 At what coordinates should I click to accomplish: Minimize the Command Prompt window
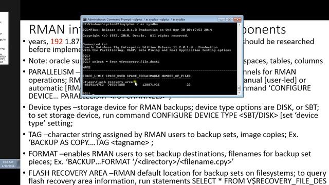[x=221, y=20]
